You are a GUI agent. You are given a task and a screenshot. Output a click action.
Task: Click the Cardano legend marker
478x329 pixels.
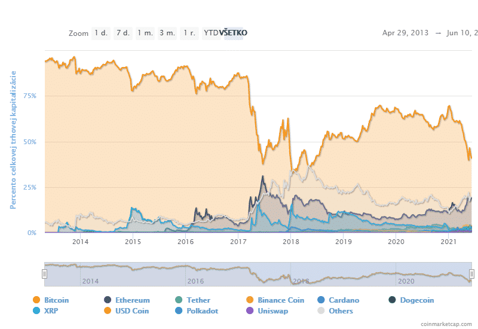point(323,300)
